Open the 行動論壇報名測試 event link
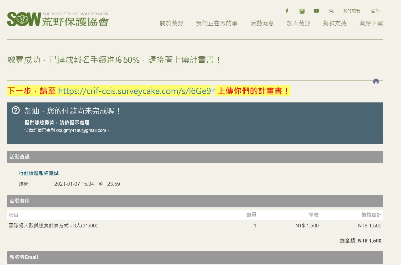Image resolution: width=401 pixels, height=265 pixels. [39, 173]
